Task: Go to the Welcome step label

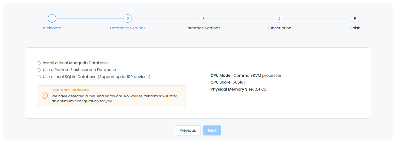Action: (52, 28)
